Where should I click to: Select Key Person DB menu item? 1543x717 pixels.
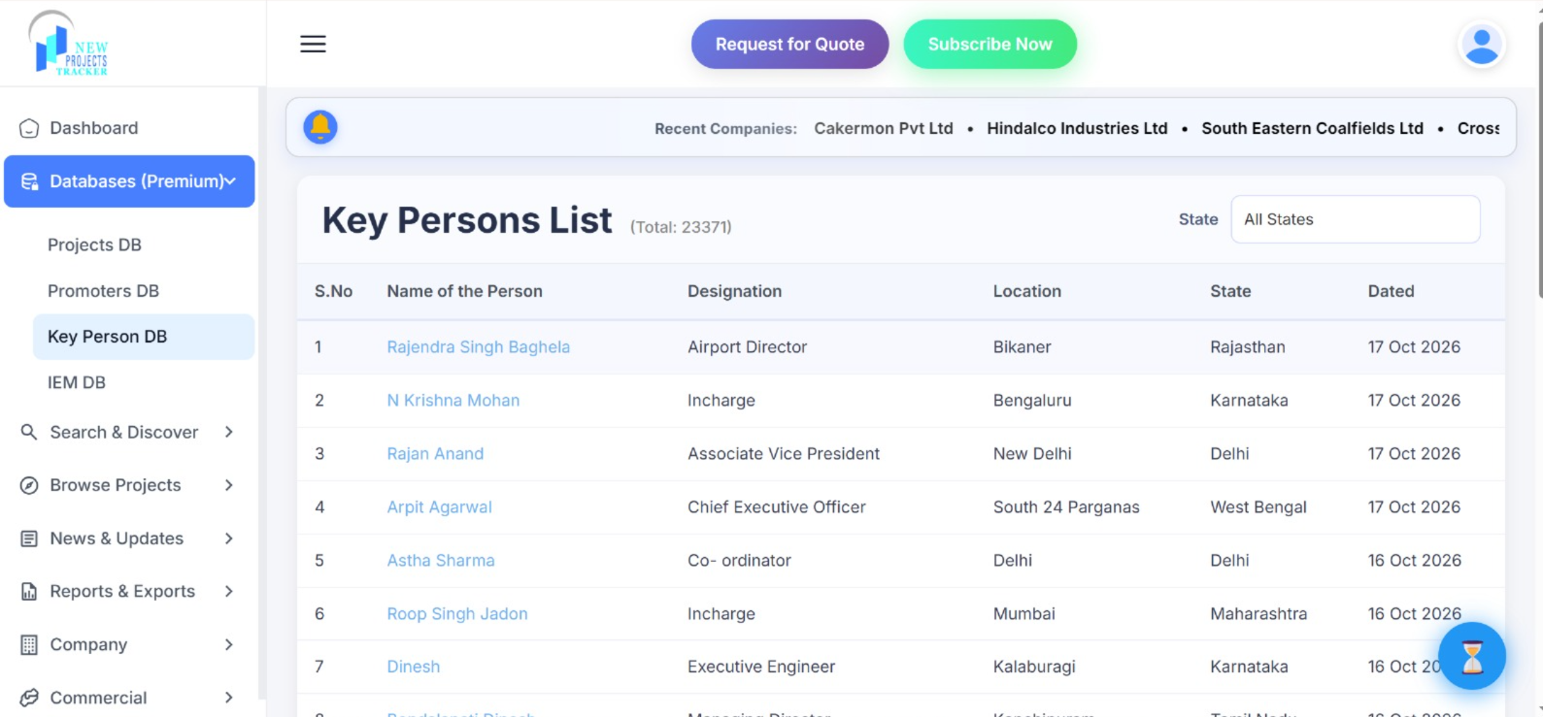point(144,337)
